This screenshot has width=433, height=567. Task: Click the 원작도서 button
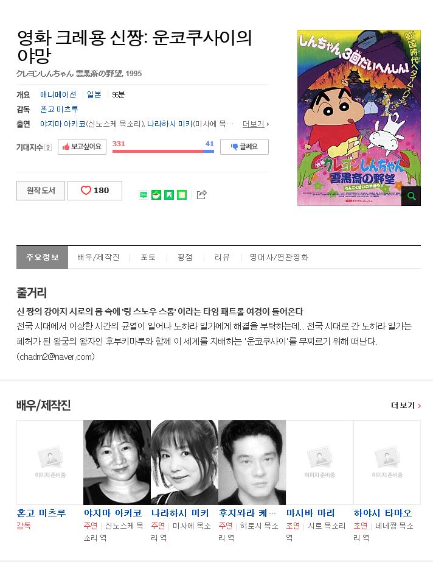pyautogui.click(x=41, y=190)
